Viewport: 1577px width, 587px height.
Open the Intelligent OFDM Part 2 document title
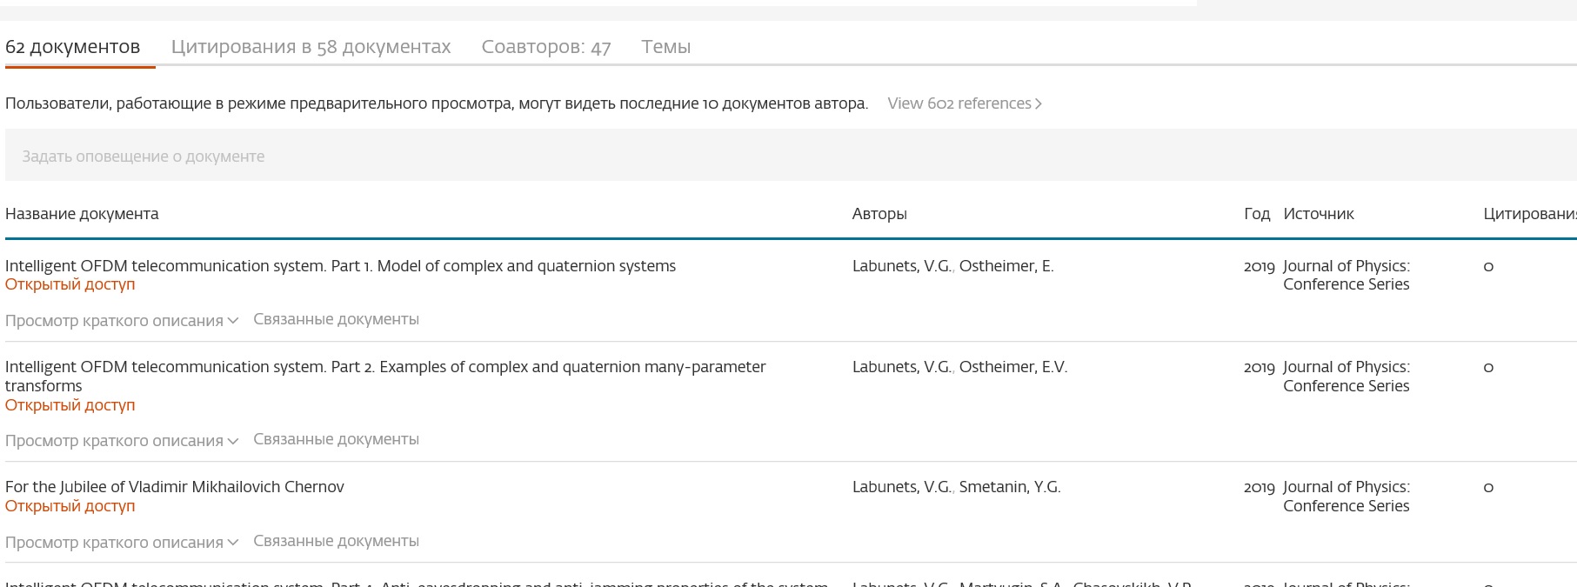point(384,367)
